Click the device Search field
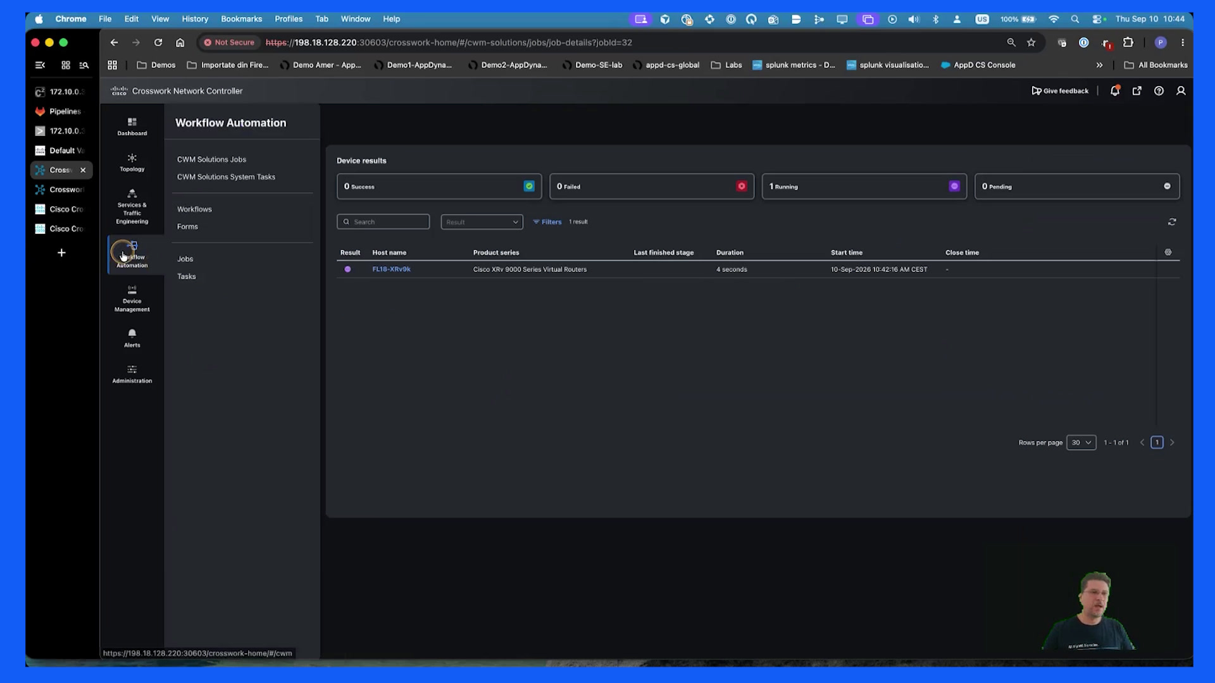 pos(383,222)
